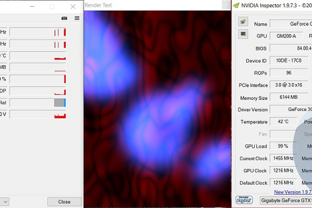Click the first sensor graph, above the second Hz row
Screen dimensions: 312x208
[38, 32]
